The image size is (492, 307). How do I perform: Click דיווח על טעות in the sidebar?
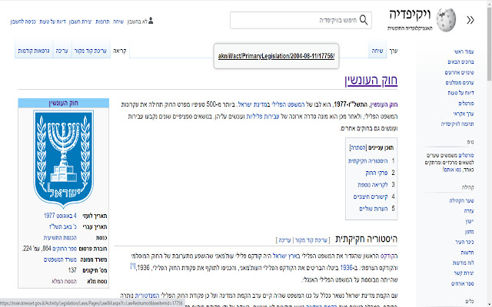pyautogui.click(x=460, y=93)
